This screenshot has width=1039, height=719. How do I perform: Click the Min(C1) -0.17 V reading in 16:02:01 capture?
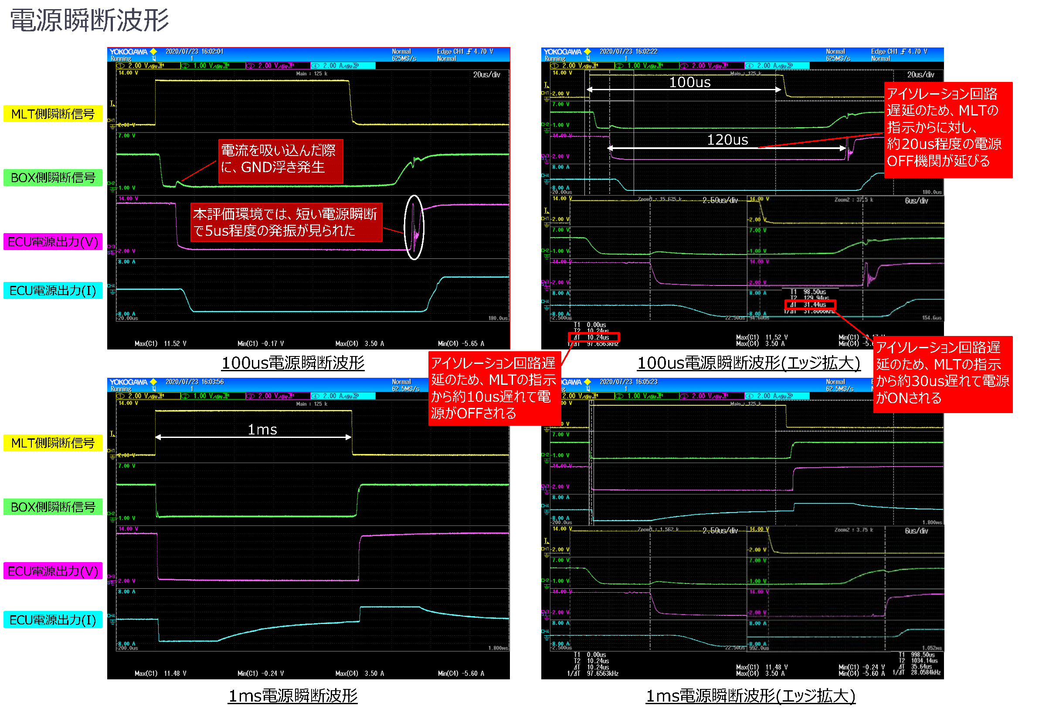261,344
